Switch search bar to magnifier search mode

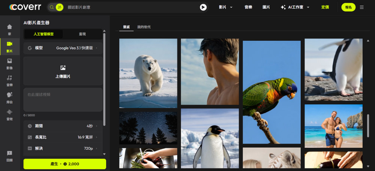52,7
